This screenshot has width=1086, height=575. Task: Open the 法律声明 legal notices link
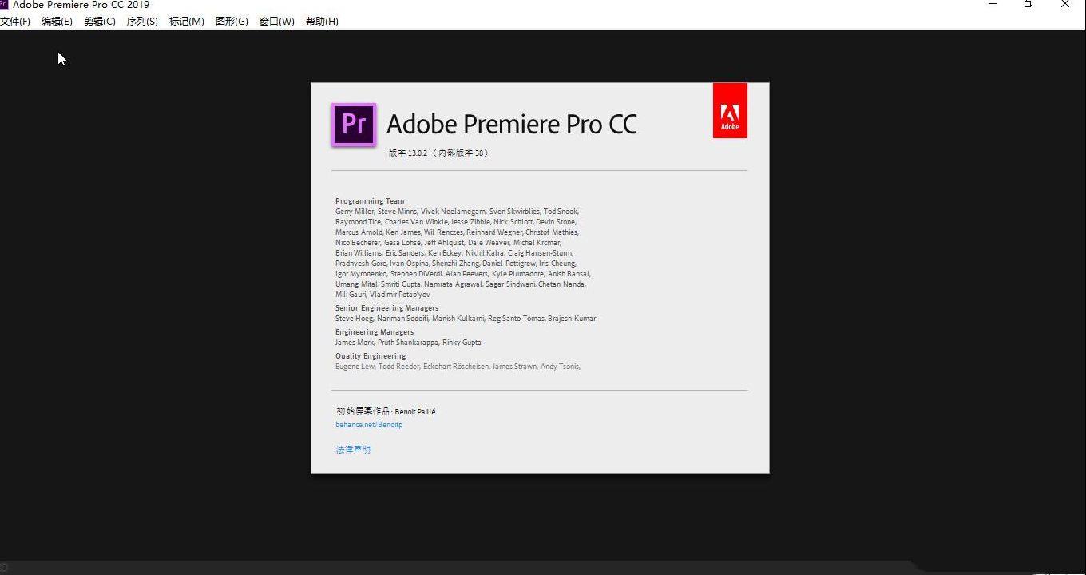click(353, 450)
